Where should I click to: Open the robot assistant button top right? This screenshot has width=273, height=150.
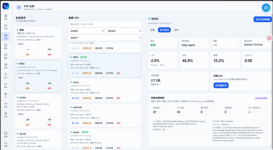click(x=266, y=7)
